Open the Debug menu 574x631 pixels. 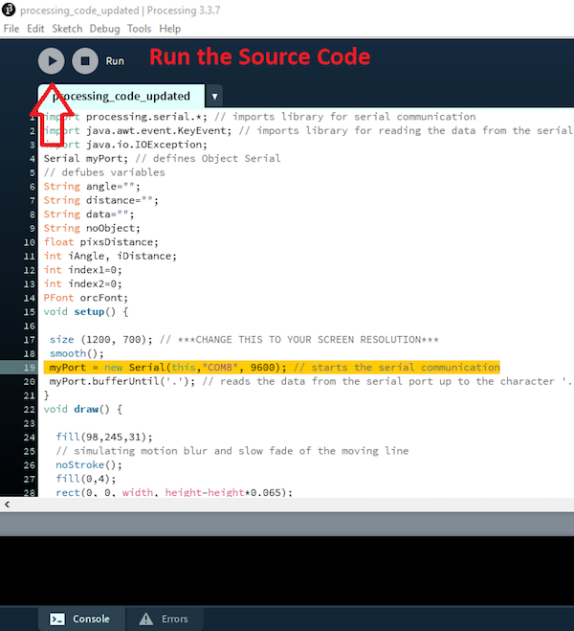coord(104,29)
